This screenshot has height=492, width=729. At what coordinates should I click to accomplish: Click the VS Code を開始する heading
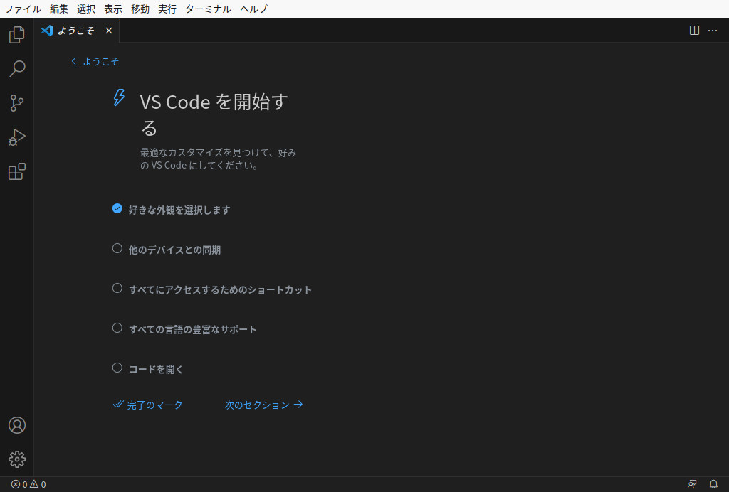[214, 114]
